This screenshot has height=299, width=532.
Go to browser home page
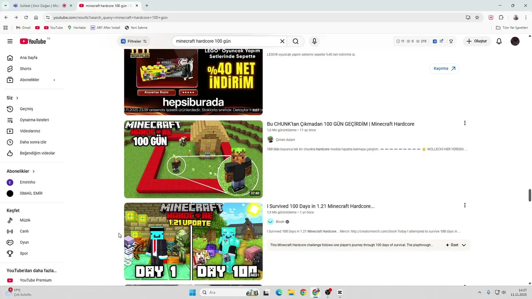(x=36, y=17)
